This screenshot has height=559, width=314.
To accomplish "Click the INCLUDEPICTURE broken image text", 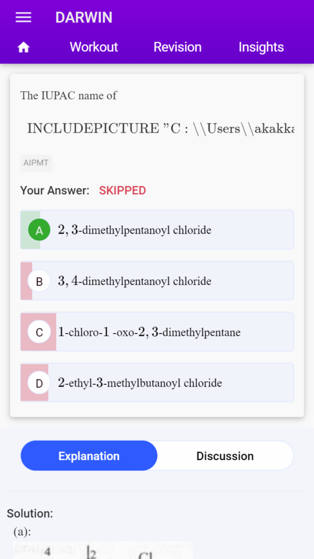I will pos(161,128).
